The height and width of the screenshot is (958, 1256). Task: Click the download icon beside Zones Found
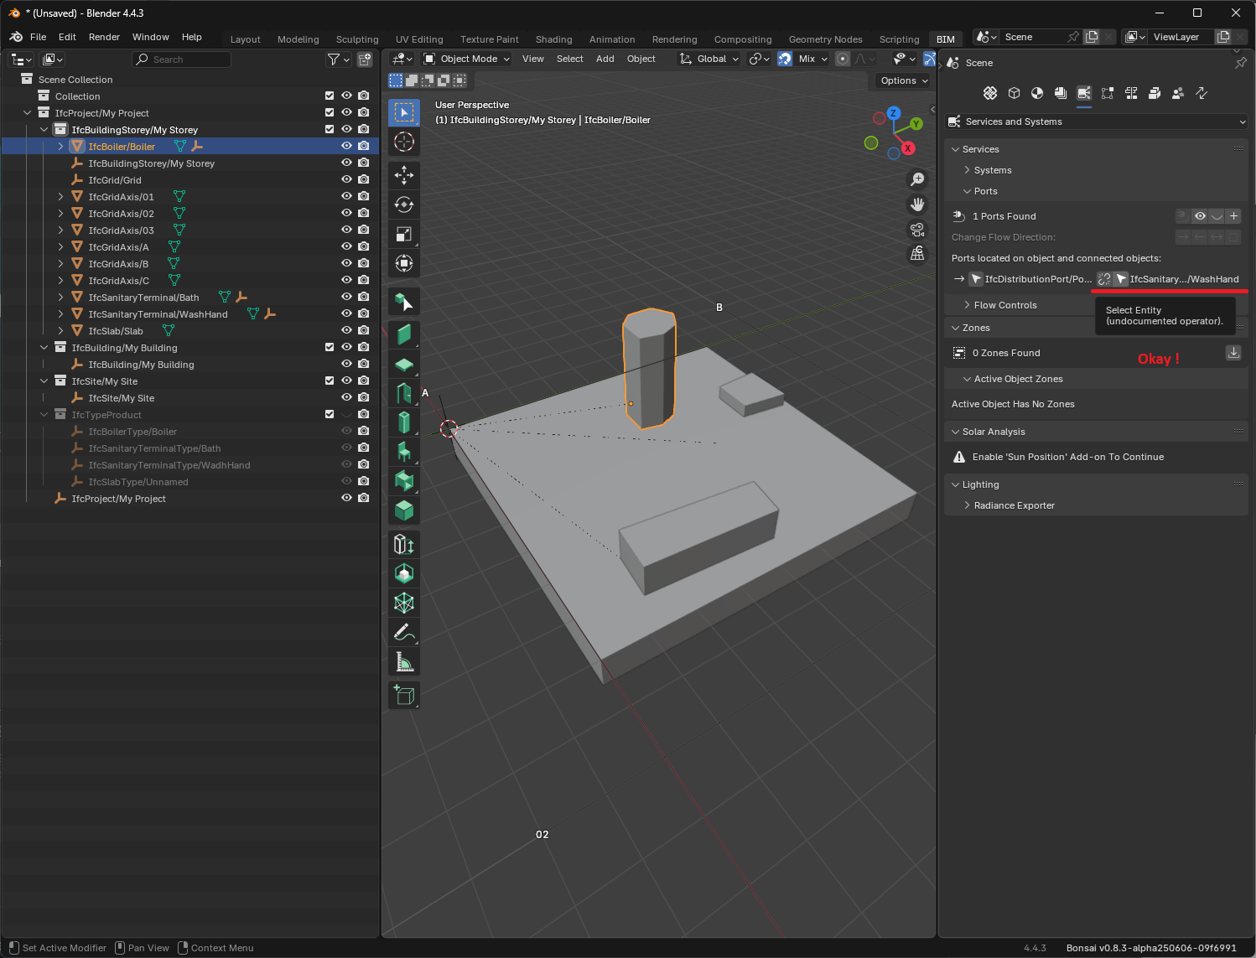[x=1233, y=353]
